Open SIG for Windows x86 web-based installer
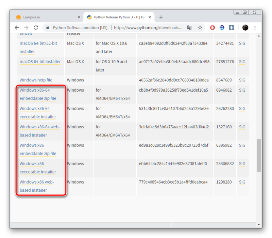Image resolution: width=272 pixels, height=238 pixels. tap(242, 182)
